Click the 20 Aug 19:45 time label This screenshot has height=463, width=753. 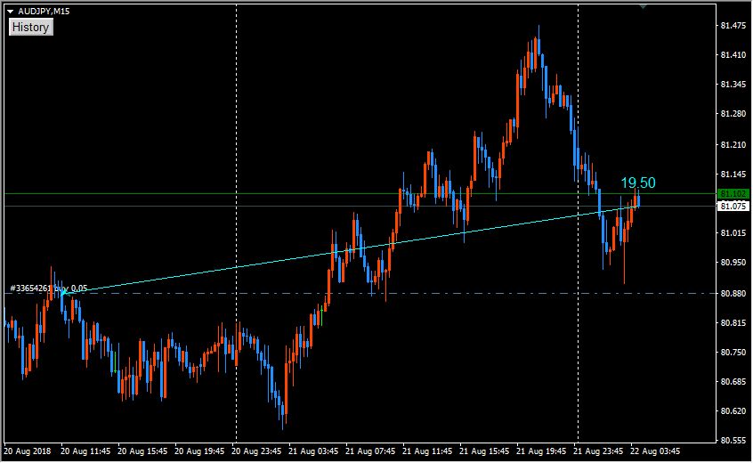point(199,451)
